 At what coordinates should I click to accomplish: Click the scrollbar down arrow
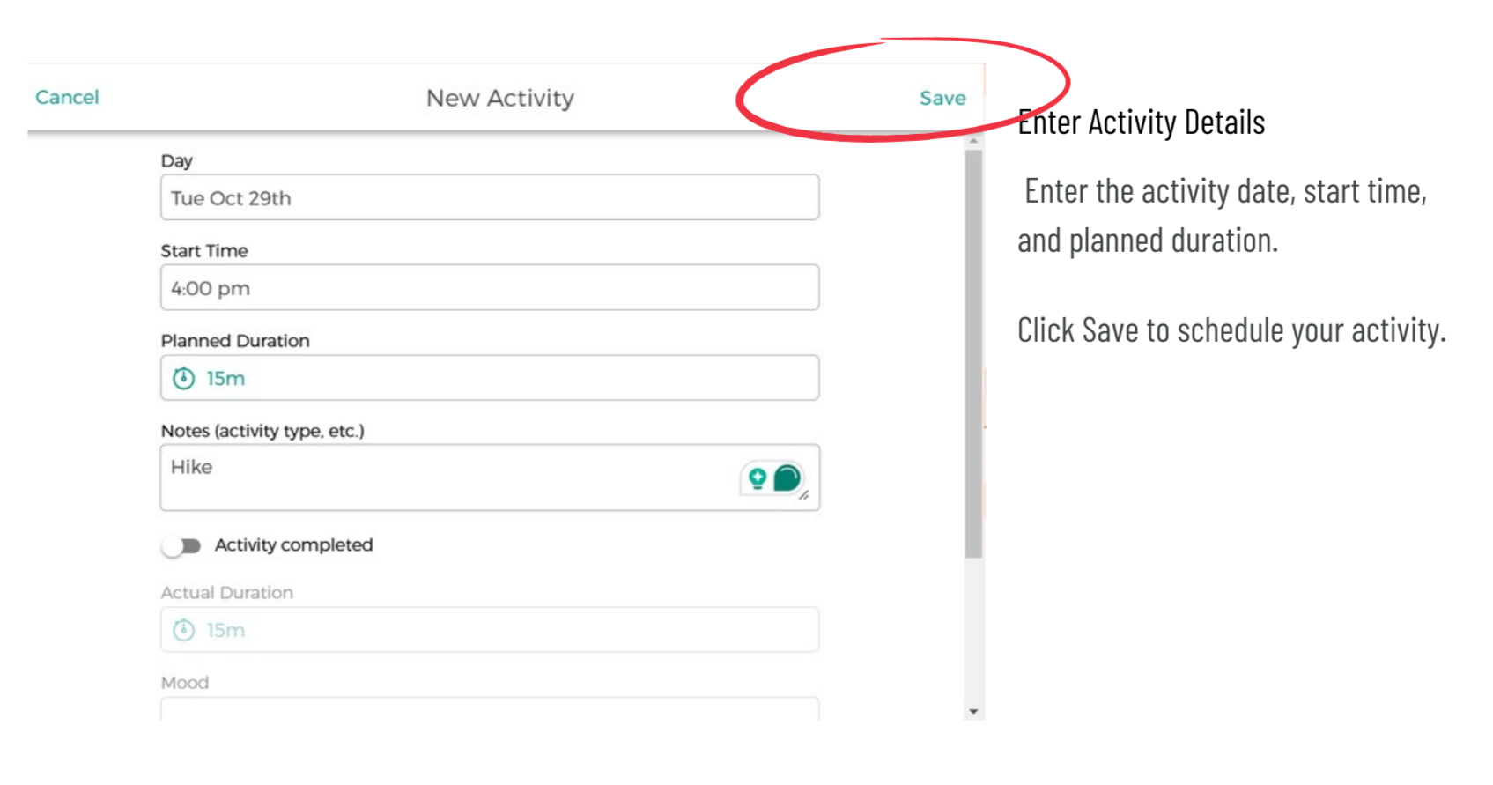[x=973, y=711]
